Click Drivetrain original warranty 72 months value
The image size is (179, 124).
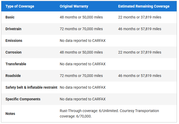pos(81,29)
